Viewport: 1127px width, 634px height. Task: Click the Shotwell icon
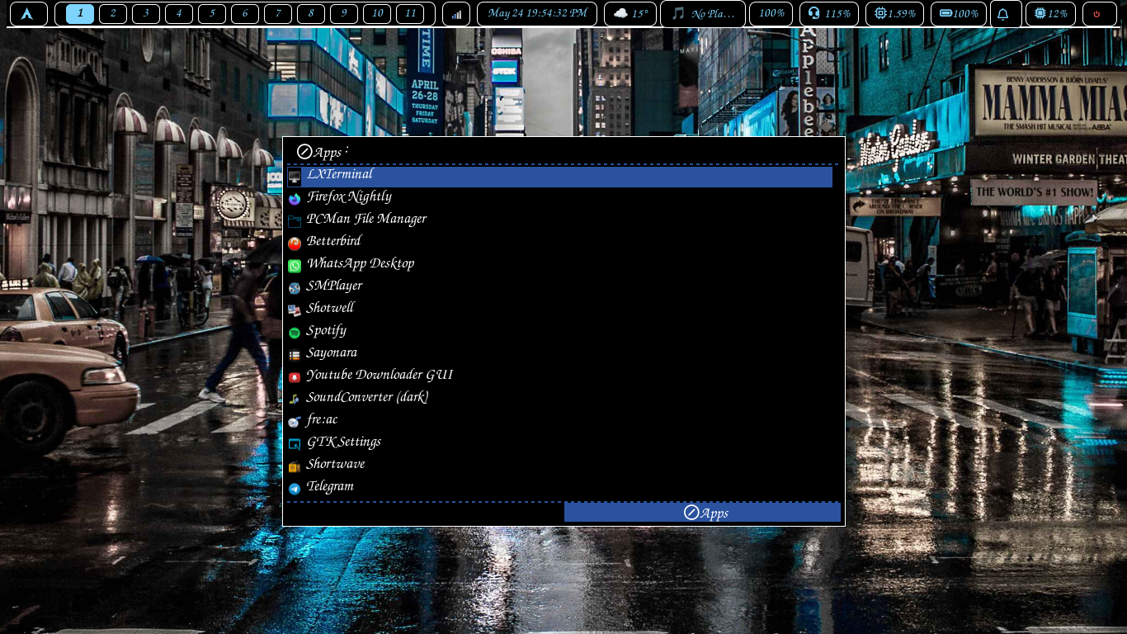pos(295,310)
